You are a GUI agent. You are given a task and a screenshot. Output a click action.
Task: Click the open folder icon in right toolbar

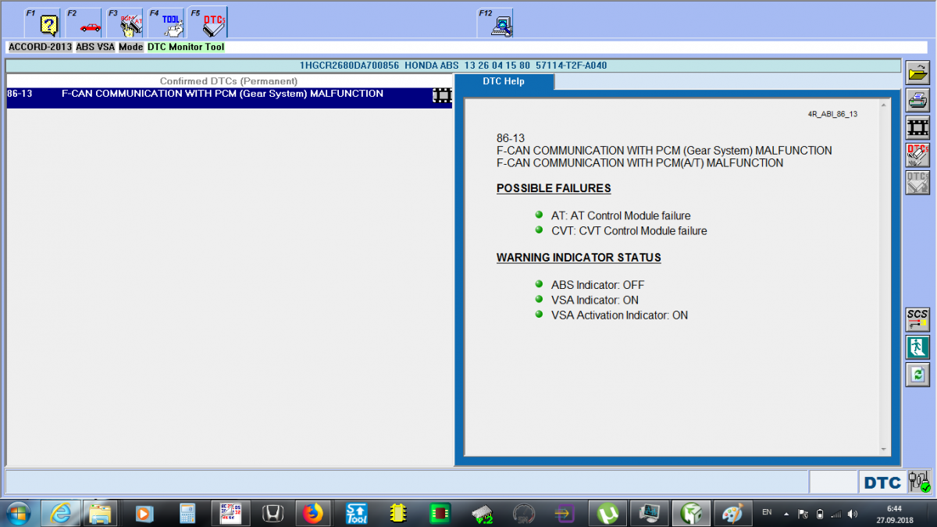[917, 73]
